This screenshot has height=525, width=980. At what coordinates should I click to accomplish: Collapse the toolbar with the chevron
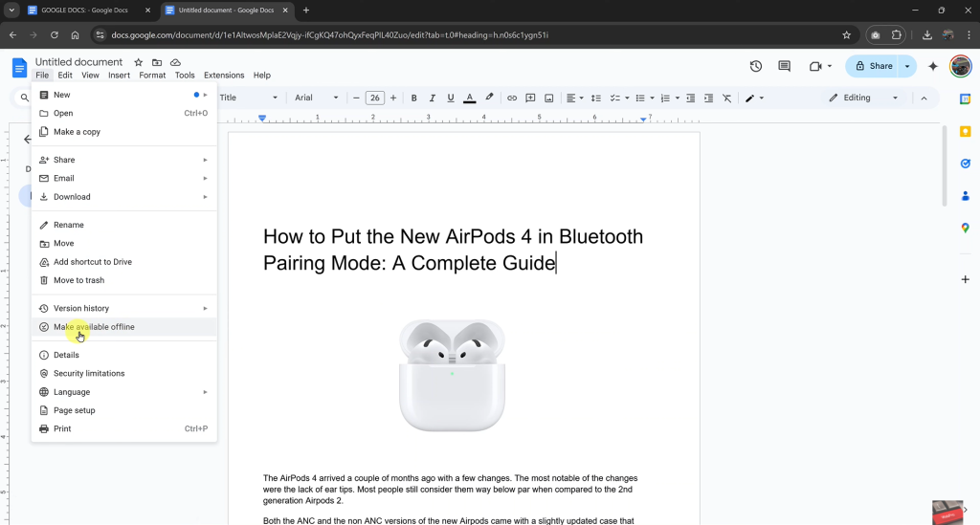click(924, 98)
